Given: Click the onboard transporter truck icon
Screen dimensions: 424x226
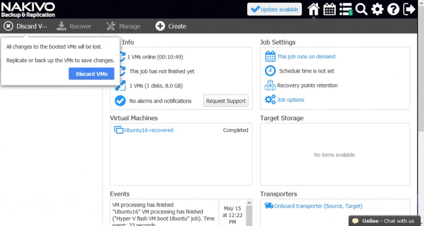Looking at the screenshot, I should [269, 206].
